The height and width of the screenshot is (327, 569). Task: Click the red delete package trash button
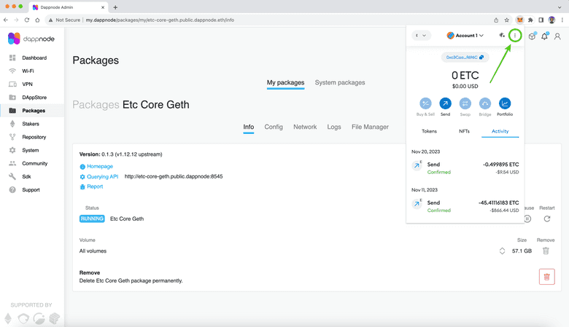546,276
